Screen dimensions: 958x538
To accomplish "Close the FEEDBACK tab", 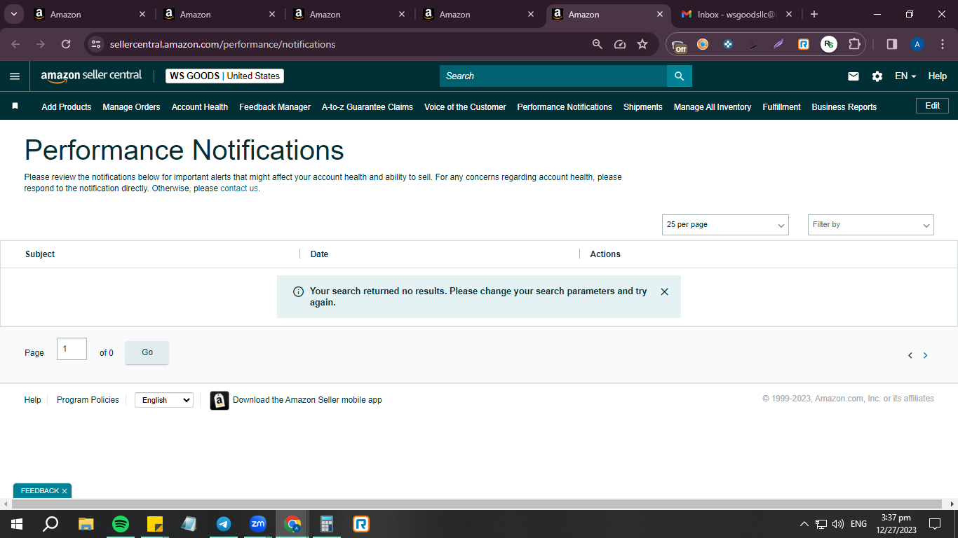I will click(65, 491).
